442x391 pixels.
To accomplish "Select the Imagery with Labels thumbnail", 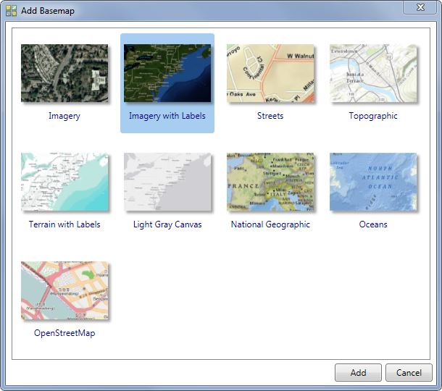I will 167,73.
